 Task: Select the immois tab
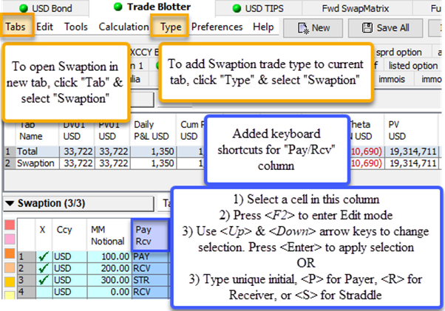point(391,79)
